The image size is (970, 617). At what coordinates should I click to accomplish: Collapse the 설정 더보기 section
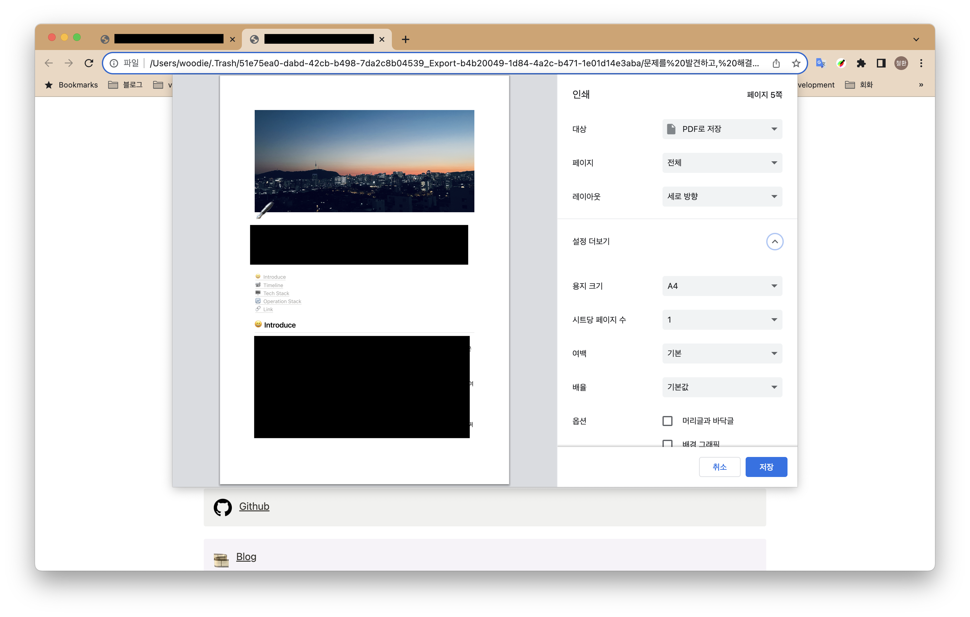point(774,241)
